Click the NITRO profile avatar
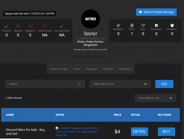 (x=91, y=19)
